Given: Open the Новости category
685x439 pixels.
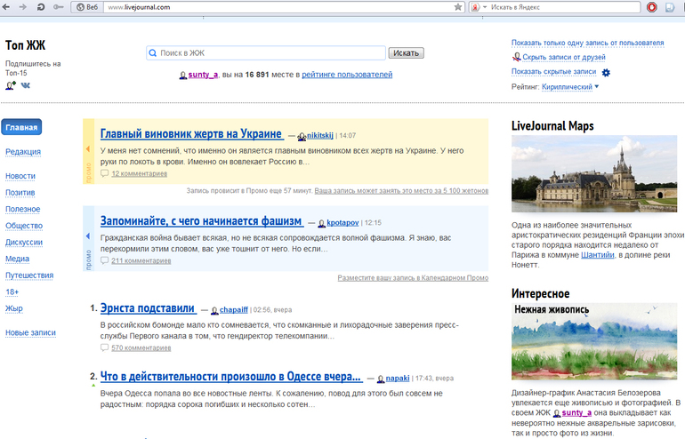Looking at the screenshot, I should coord(20,176).
